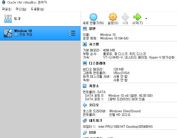Start the VM with green arrow
The image size is (177, 138).
point(137,17)
